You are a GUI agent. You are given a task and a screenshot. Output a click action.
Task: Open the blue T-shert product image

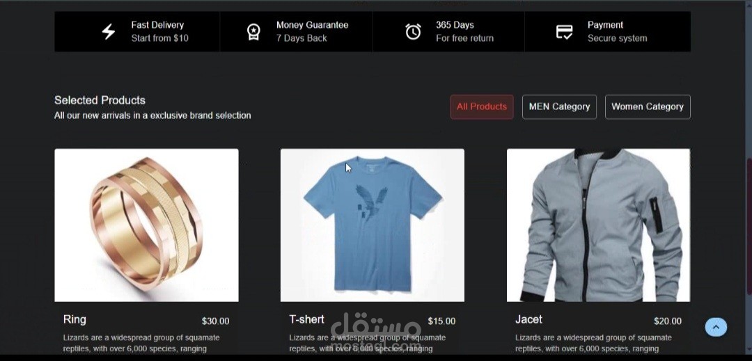372,225
